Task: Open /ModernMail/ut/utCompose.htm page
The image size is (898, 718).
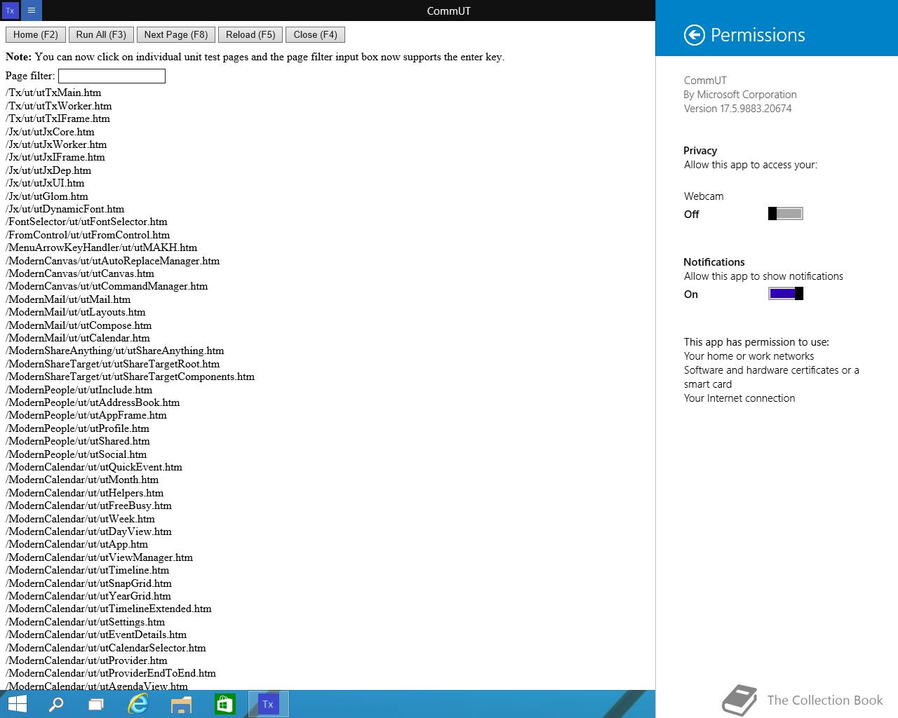Action: 79,325
